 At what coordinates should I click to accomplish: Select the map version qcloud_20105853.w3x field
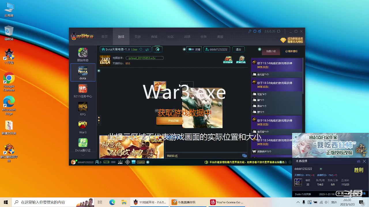point(144,58)
